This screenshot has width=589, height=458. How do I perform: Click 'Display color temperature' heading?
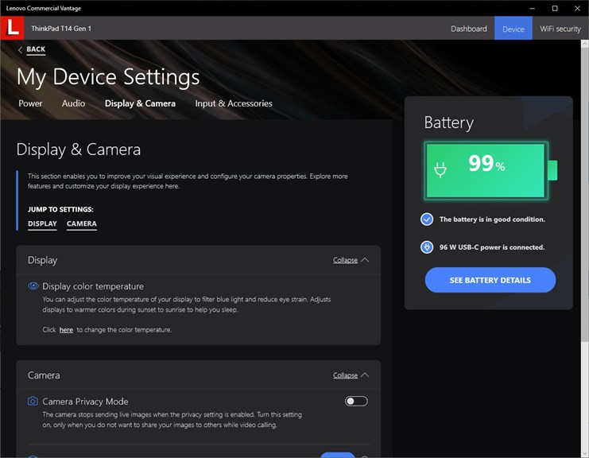click(x=93, y=286)
